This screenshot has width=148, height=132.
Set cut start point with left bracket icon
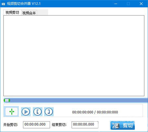pos(38,112)
